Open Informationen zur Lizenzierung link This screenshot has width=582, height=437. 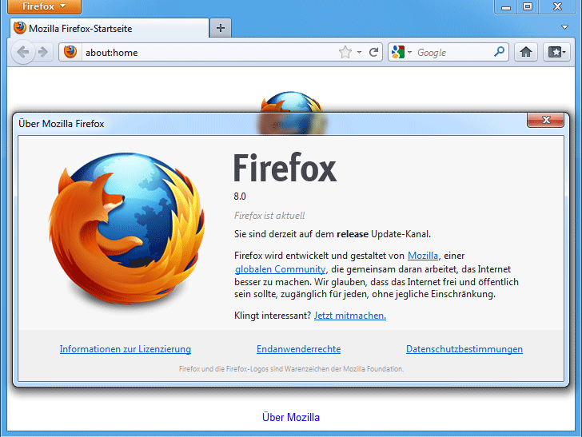[126, 349]
